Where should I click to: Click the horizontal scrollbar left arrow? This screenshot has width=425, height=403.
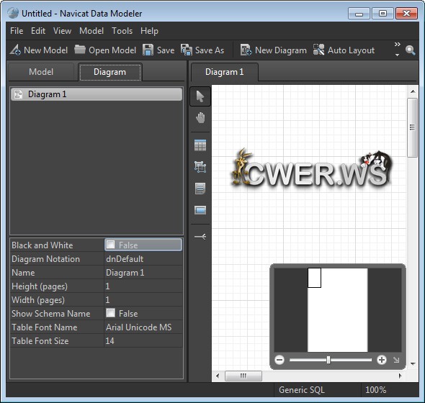point(218,376)
